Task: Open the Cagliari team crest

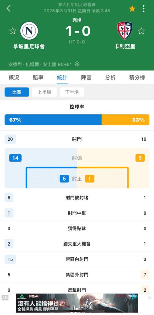Action: [x=125, y=31]
